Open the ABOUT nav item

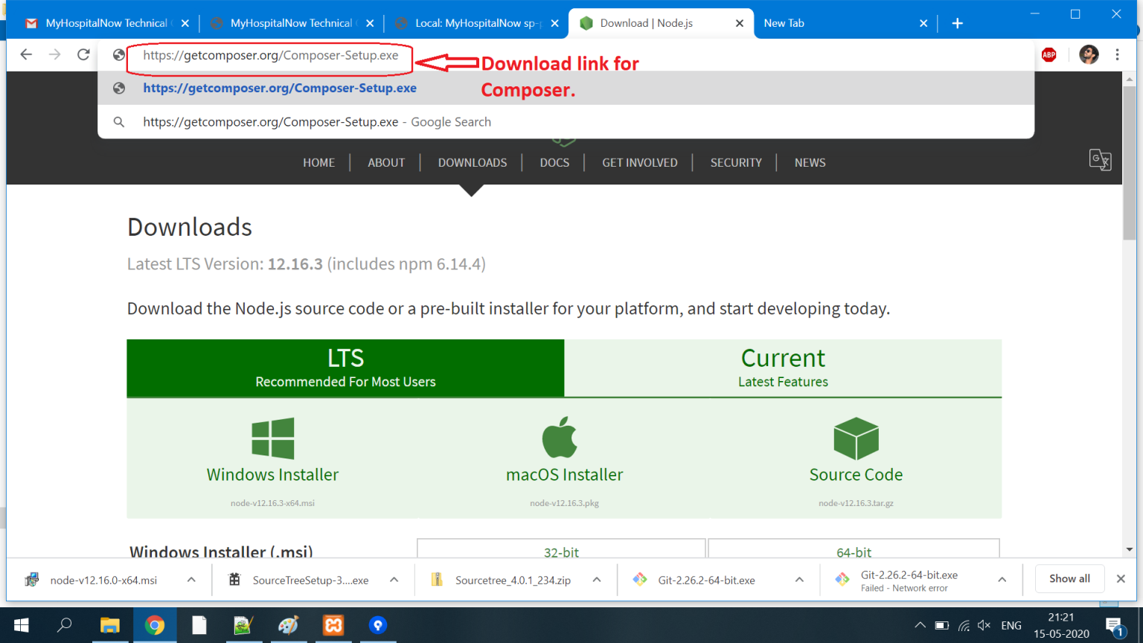(x=386, y=162)
